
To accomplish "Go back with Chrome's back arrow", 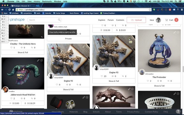I will [2, 10].
